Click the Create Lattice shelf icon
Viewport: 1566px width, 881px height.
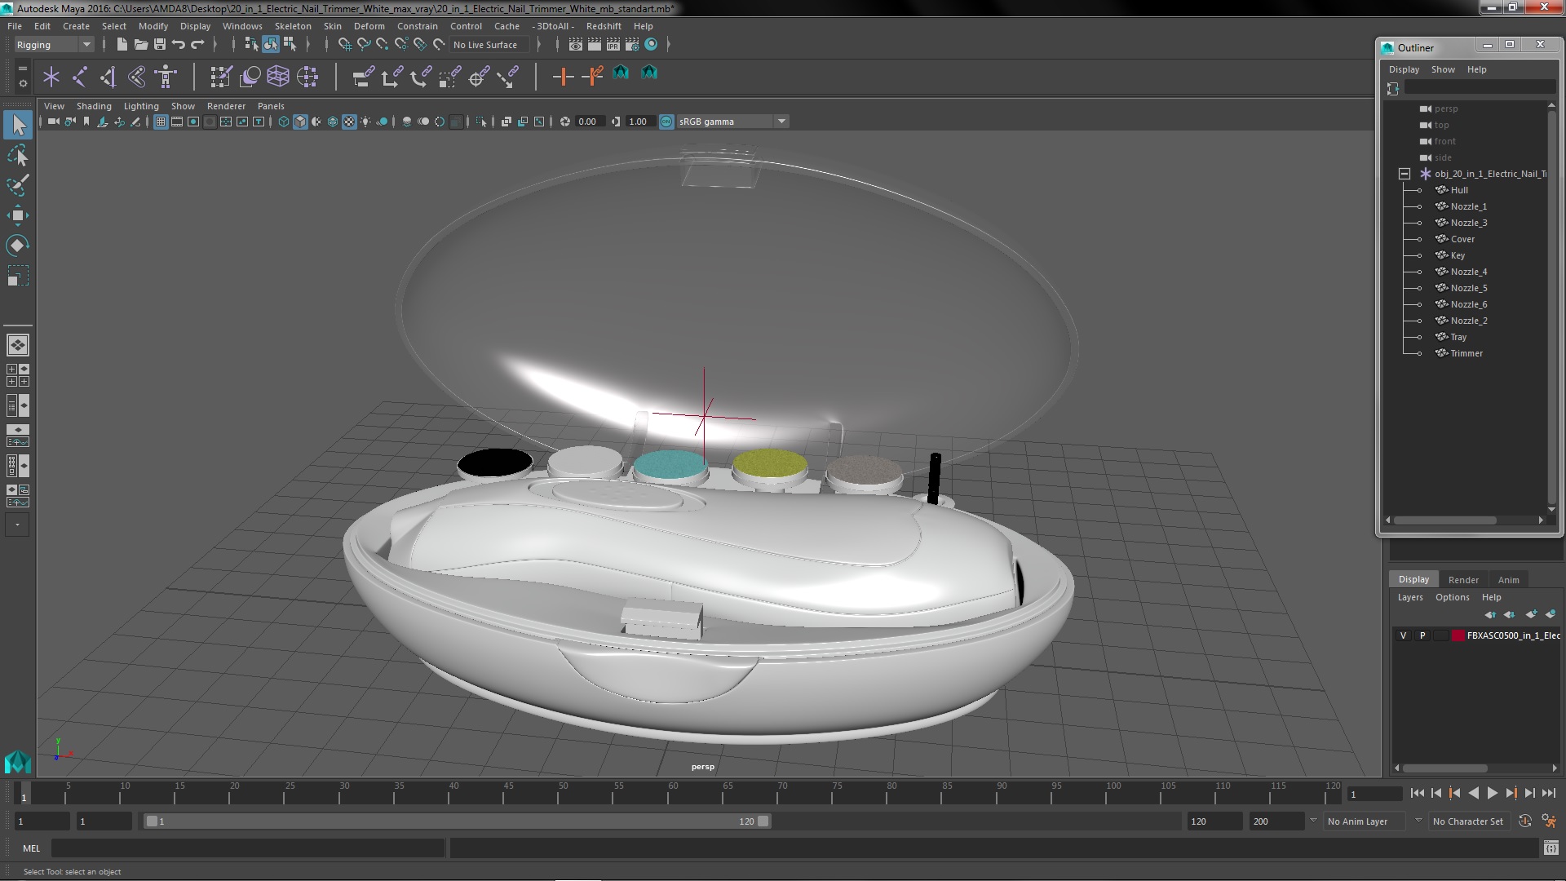click(x=278, y=77)
